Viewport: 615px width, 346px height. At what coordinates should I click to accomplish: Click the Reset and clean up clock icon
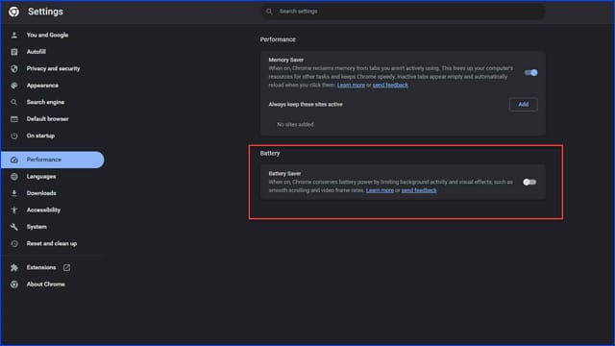(x=14, y=243)
